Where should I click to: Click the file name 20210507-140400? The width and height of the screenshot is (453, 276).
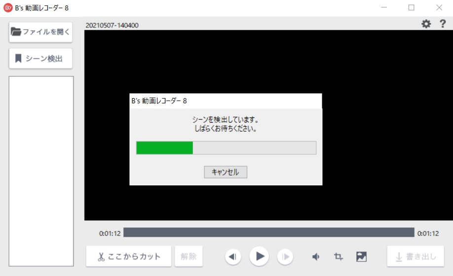point(112,25)
